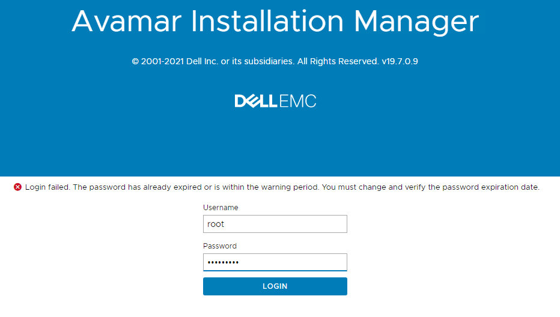Click the "Login failed." error text
This screenshot has width=560, height=317.
(x=47, y=187)
